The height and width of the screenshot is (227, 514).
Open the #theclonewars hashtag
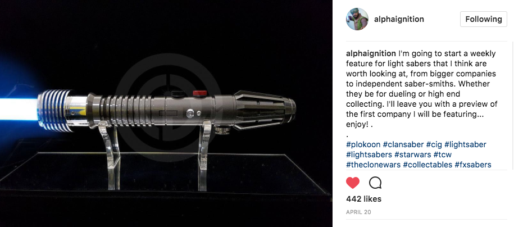click(x=374, y=165)
